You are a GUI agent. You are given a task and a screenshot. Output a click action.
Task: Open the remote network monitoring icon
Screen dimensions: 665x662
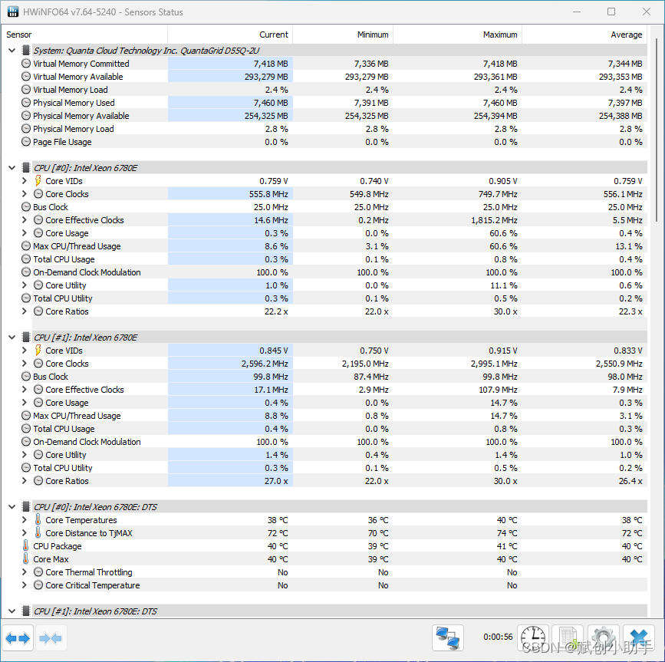pyautogui.click(x=448, y=637)
